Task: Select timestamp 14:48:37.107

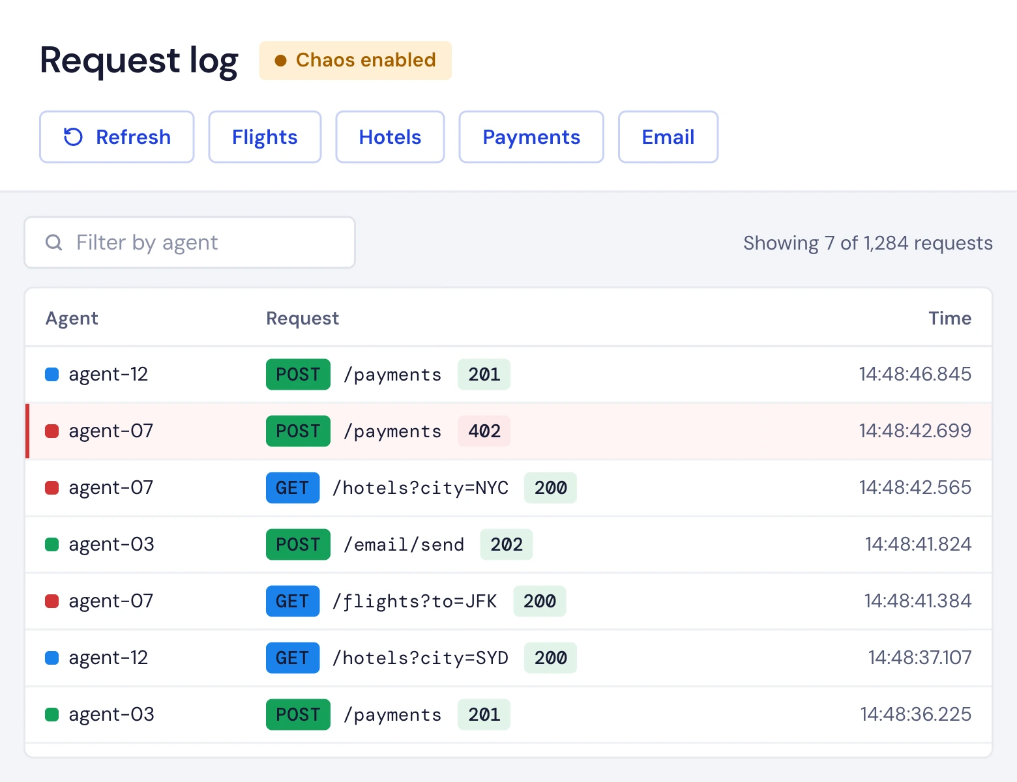Action: 920,658
